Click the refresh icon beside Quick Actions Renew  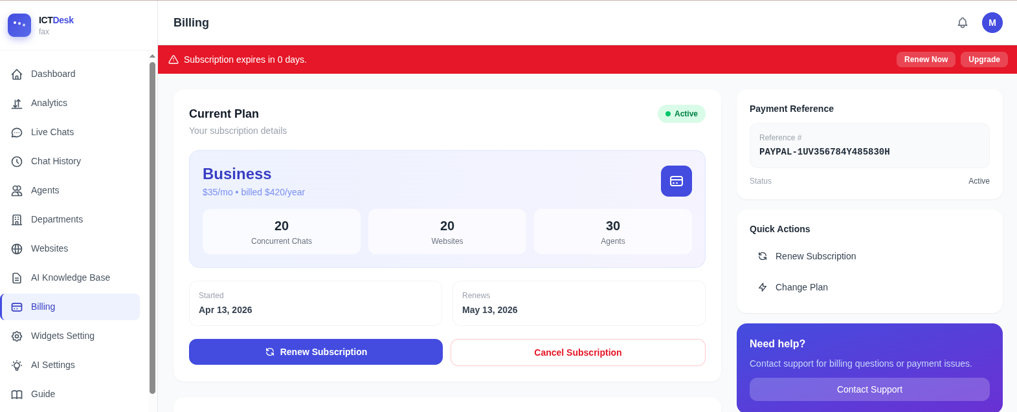tap(763, 256)
